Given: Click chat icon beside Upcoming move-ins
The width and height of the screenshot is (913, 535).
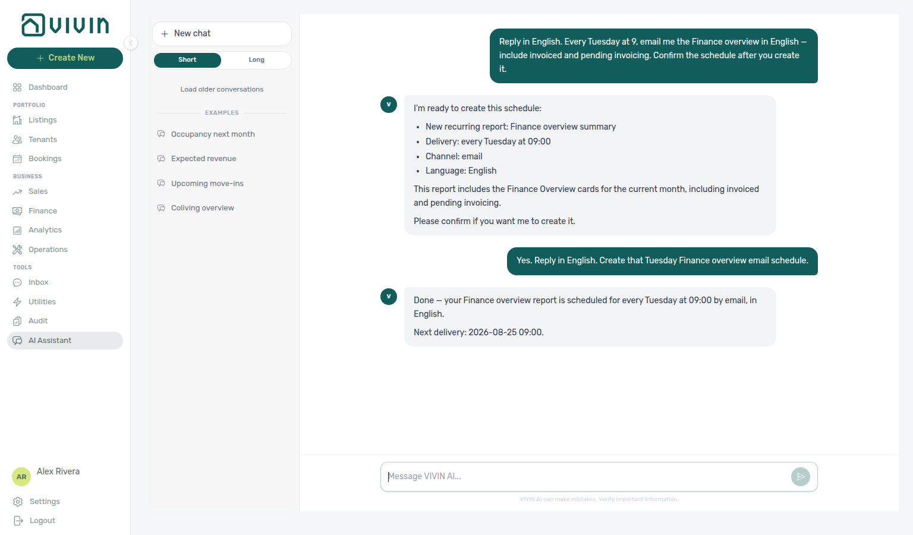Looking at the screenshot, I should [161, 183].
